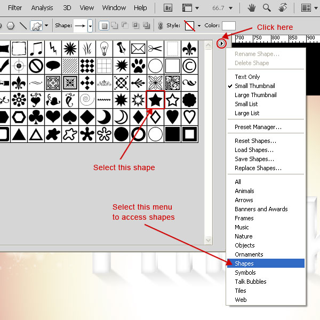Select the club card suit shape

point(36,117)
